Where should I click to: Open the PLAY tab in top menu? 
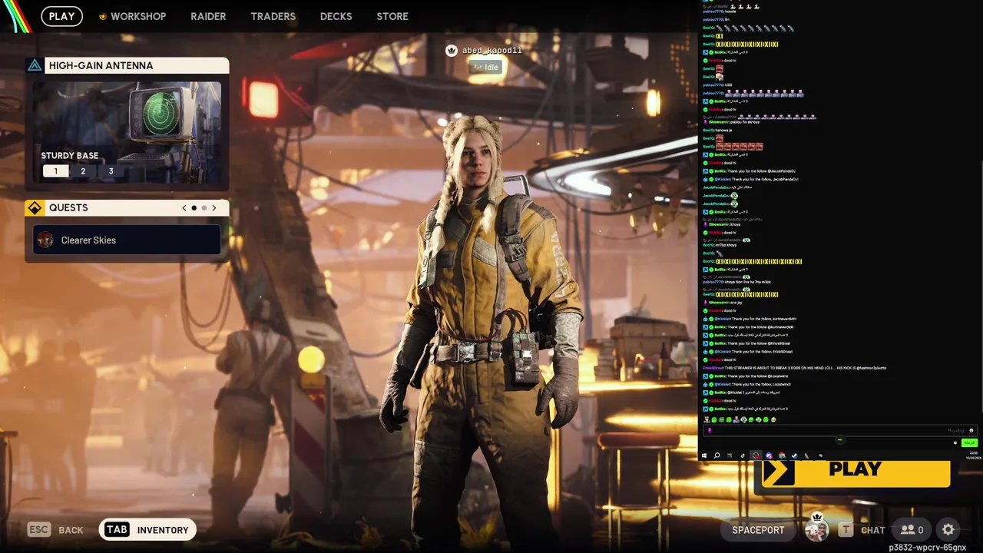61,16
